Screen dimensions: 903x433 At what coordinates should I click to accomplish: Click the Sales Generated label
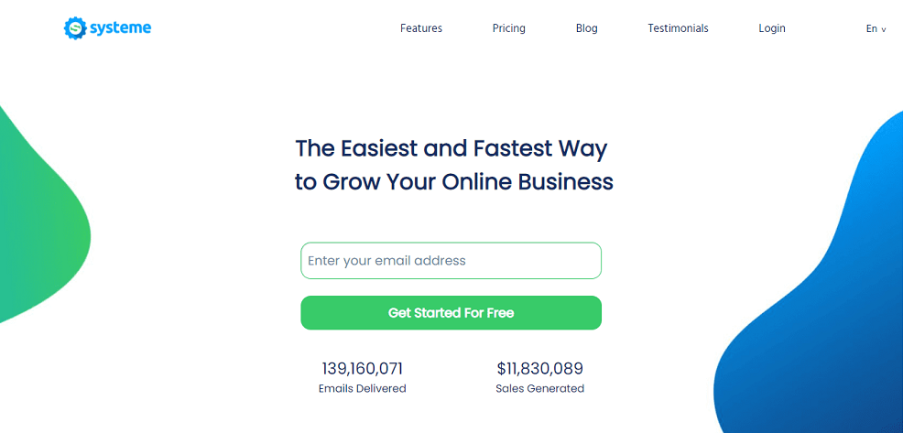point(540,389)
